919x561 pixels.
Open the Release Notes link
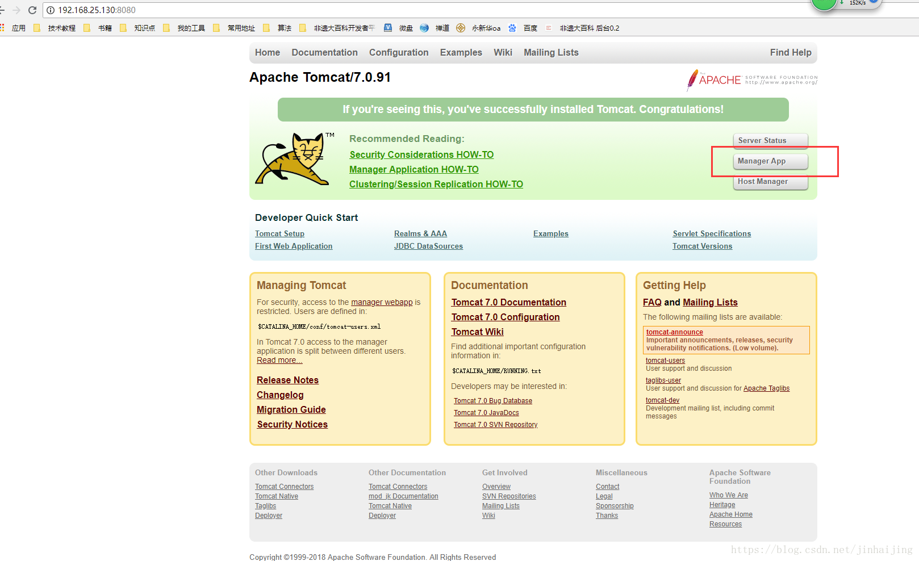tap(287, 380)
